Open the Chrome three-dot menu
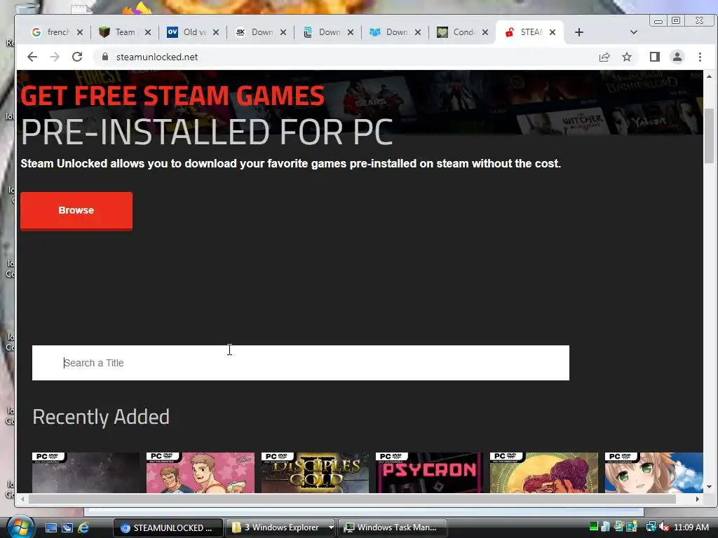 pos(700,57)
